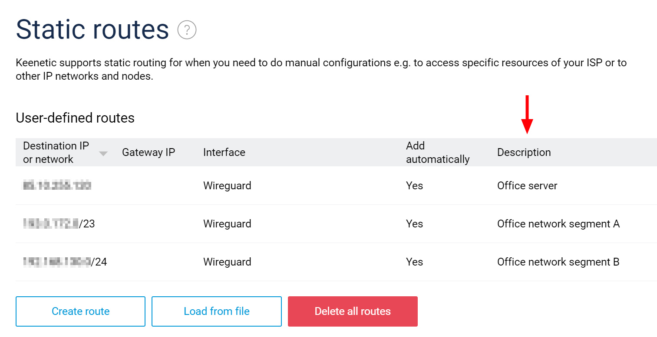The width and height of the screenshot is (657, 337).
Task: Click the Add automatically column header
Action: (x=438, y=152)
